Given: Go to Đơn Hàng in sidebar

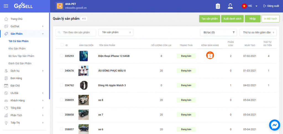Looking at the screenshot, I should click(16, 78).
